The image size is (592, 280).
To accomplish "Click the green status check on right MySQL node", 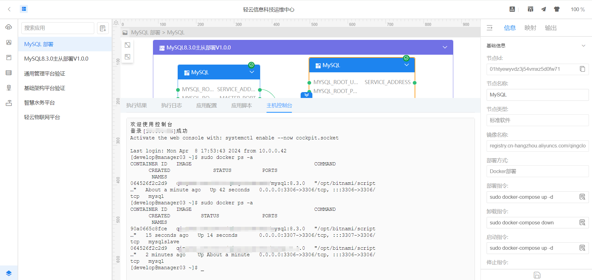I will click(406, 58).
